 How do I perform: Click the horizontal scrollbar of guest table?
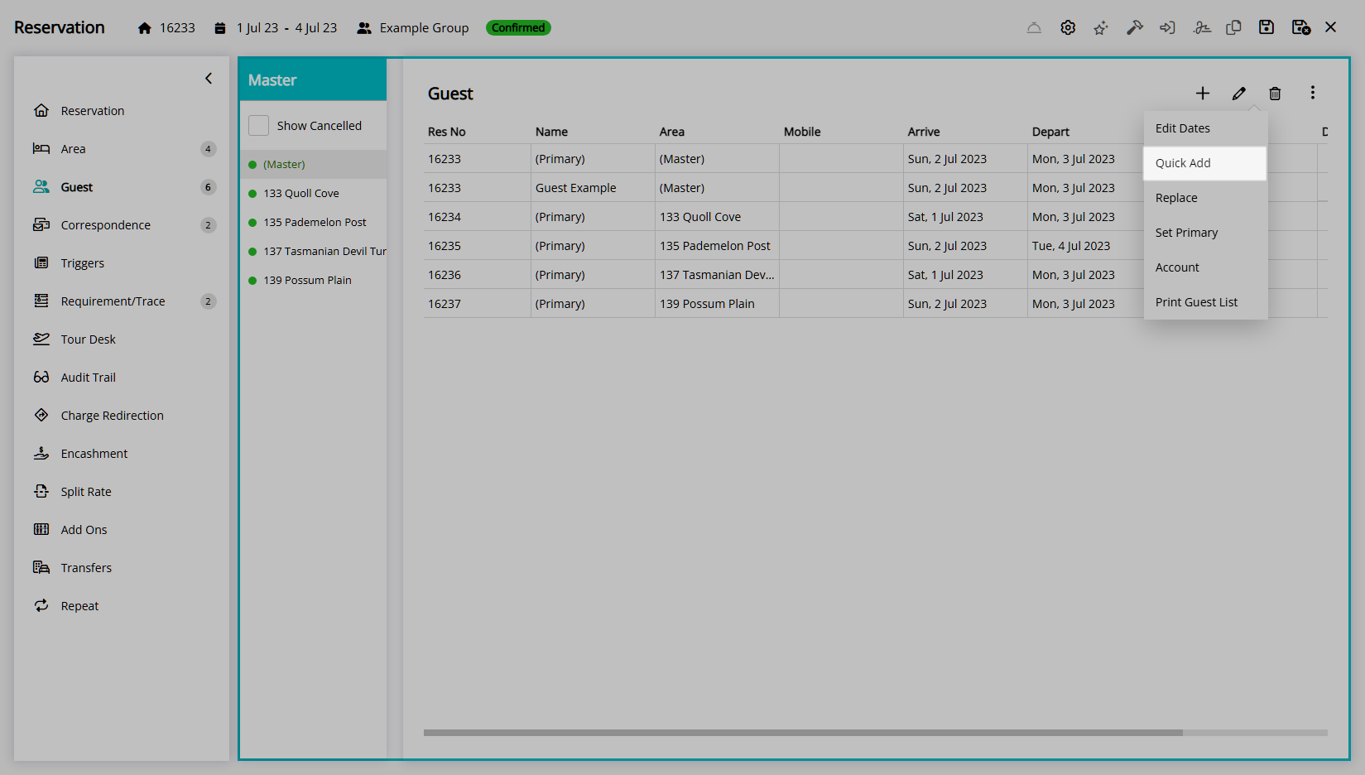tap(803, 733)
